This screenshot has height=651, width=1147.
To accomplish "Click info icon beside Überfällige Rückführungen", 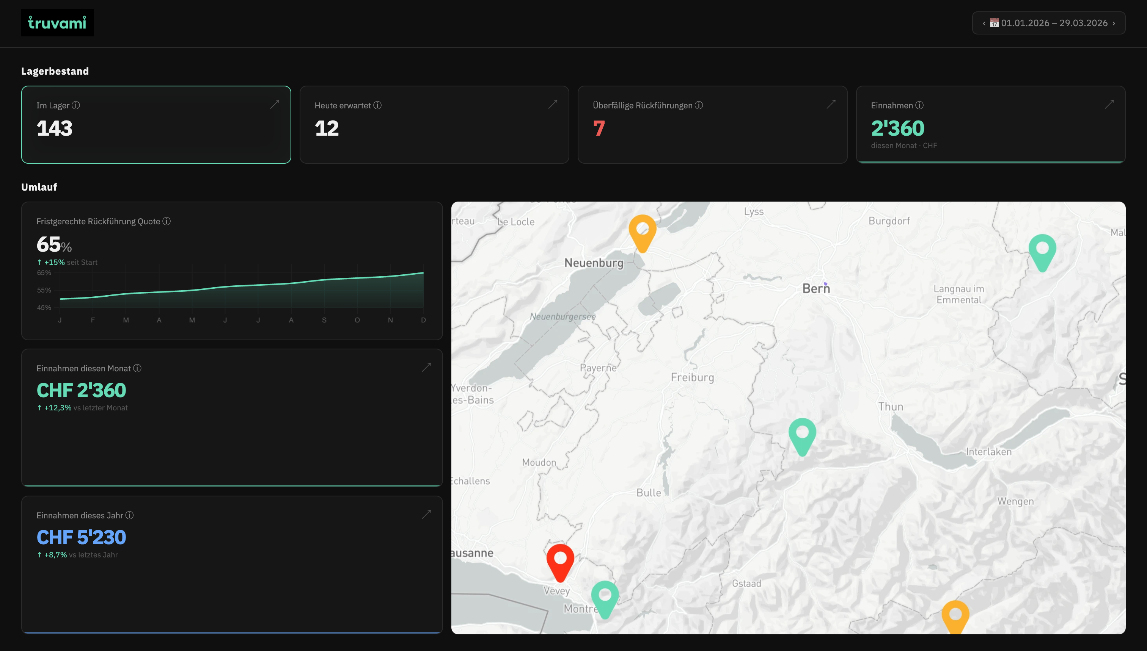I will coord(699,105).
